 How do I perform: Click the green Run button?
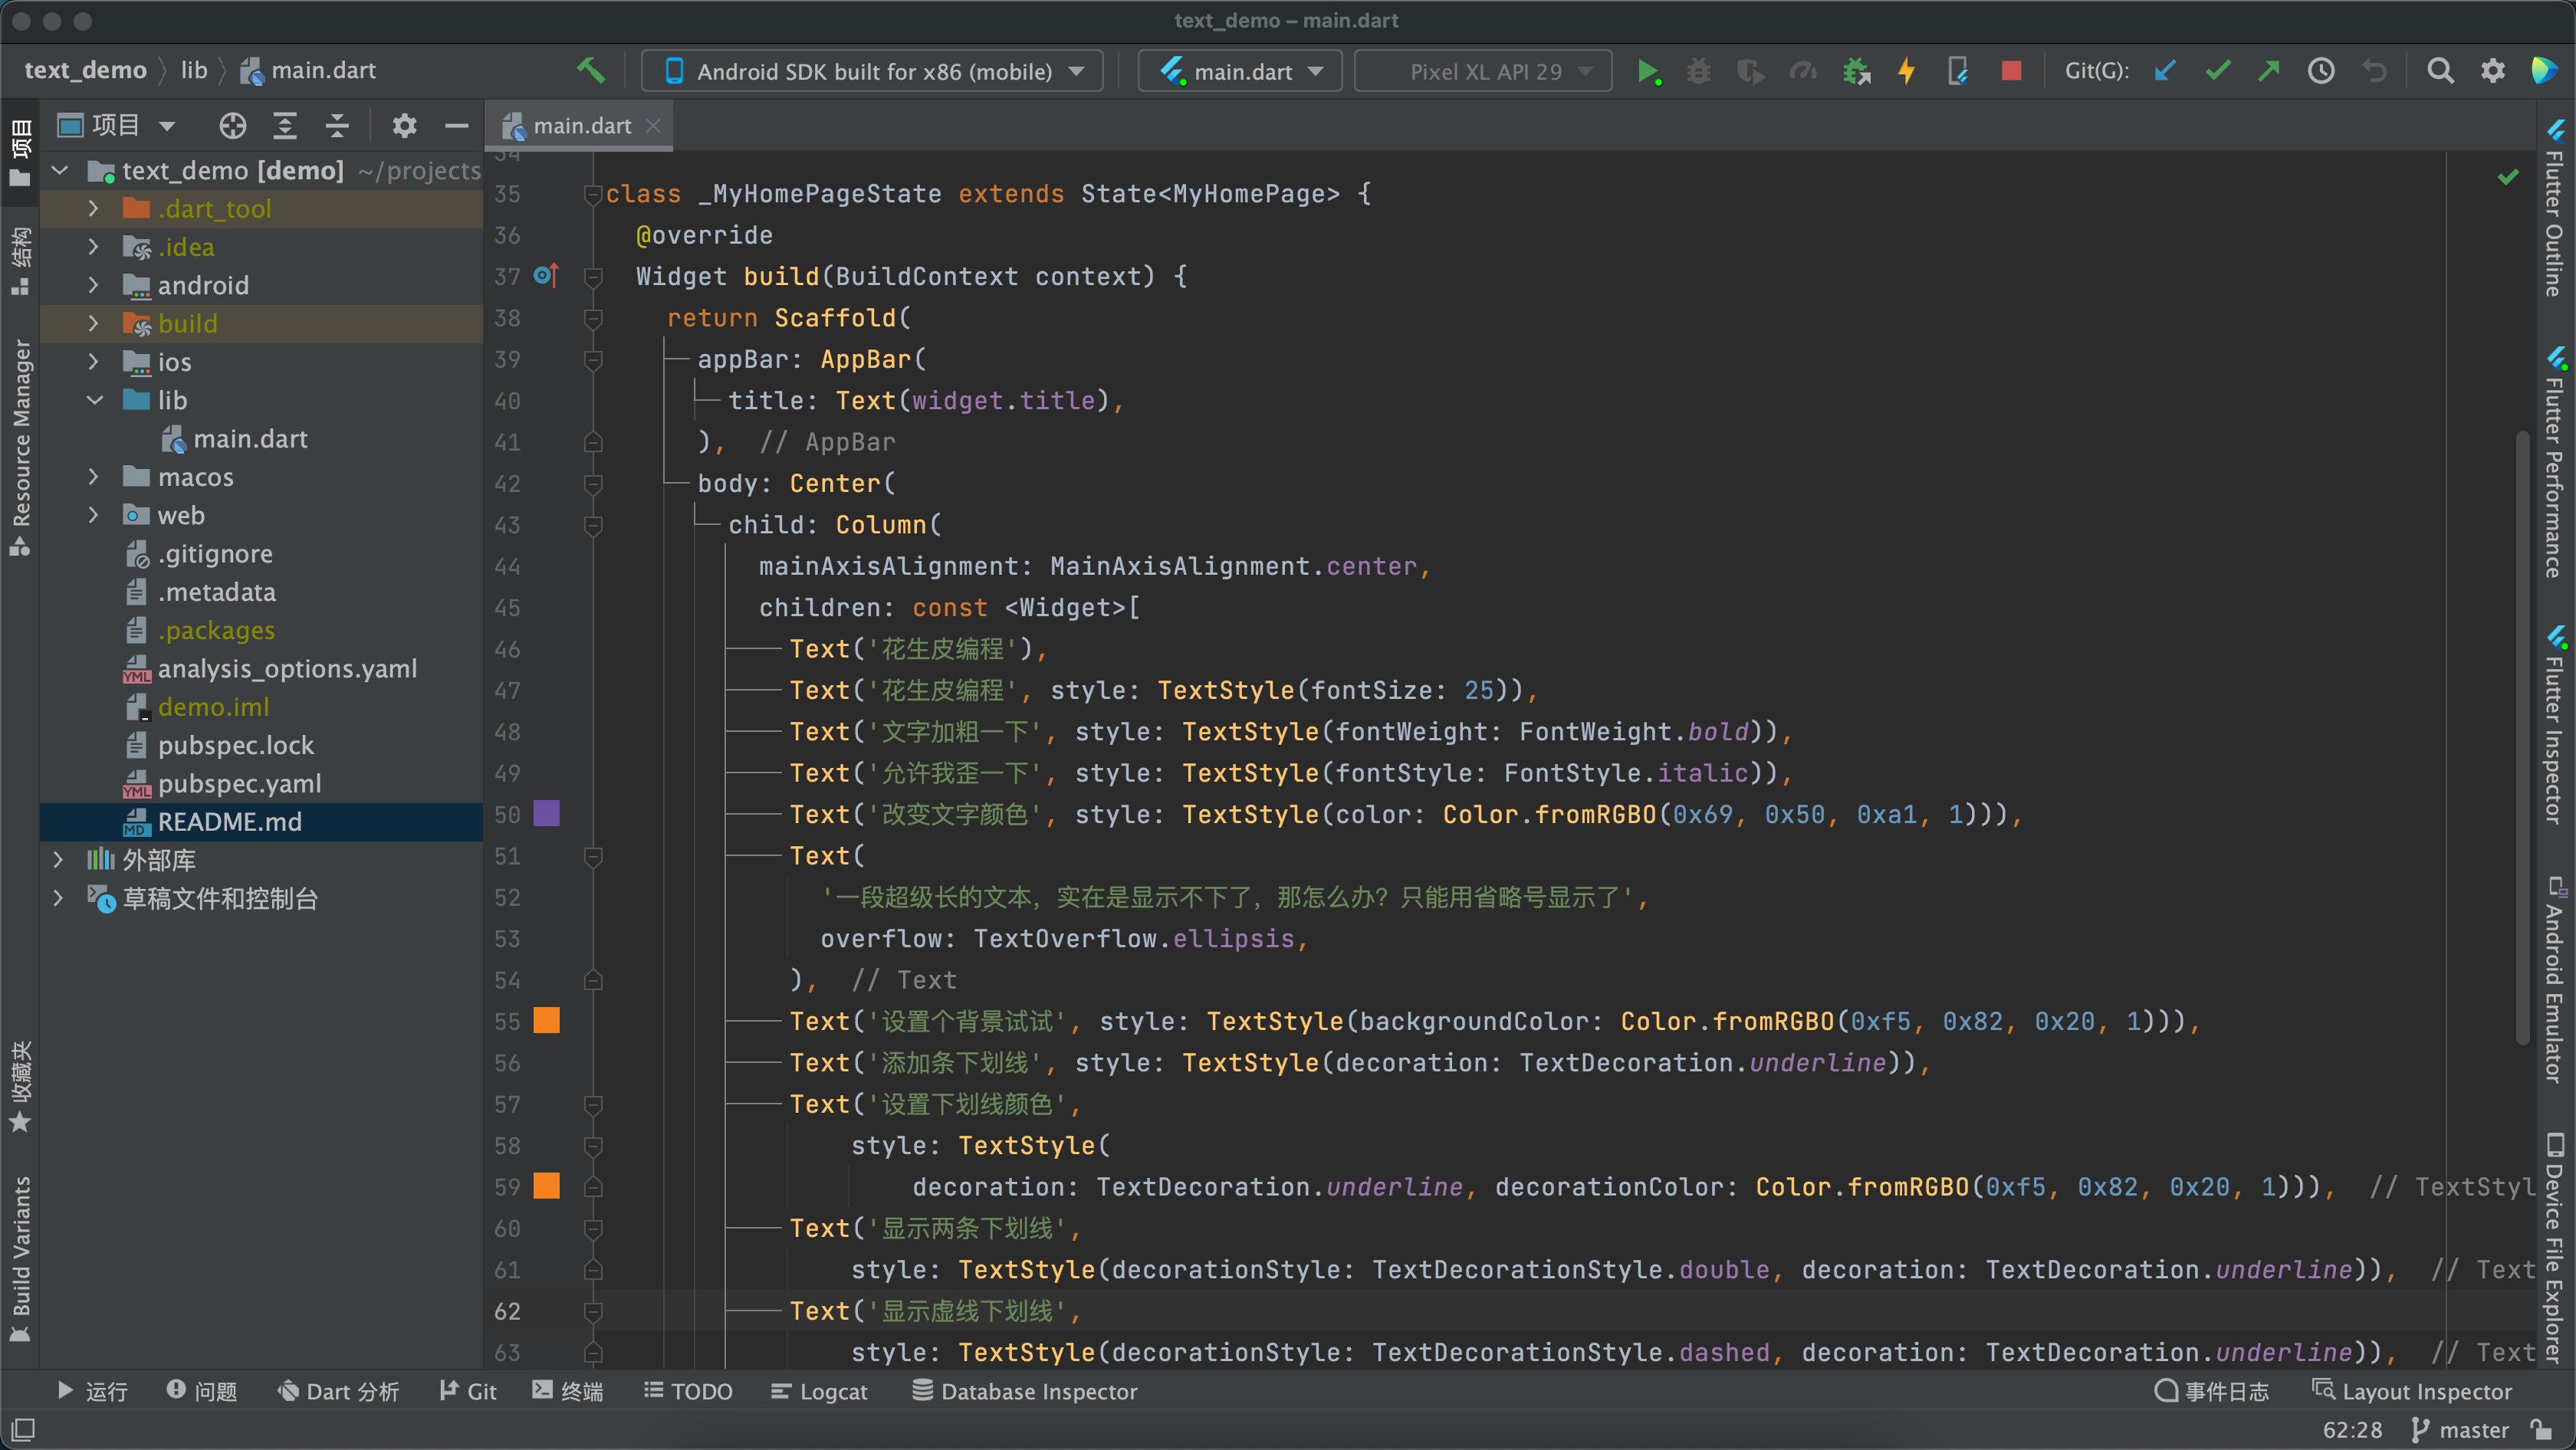pyautogui.click(x=1647, y=71)
